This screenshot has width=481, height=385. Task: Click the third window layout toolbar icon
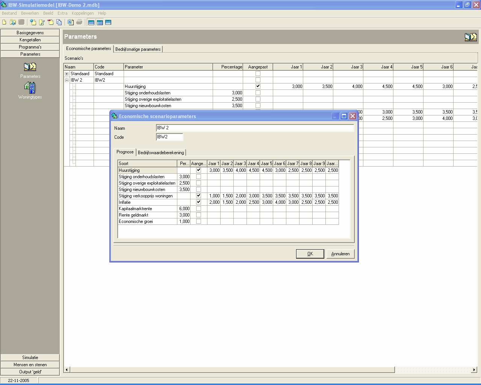pyautogui.click(x=108, y=22)
